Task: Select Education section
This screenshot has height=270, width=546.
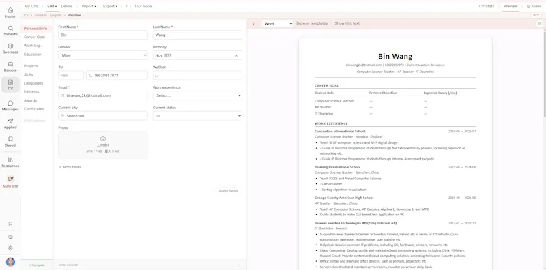Action: (x=32, y=55)
